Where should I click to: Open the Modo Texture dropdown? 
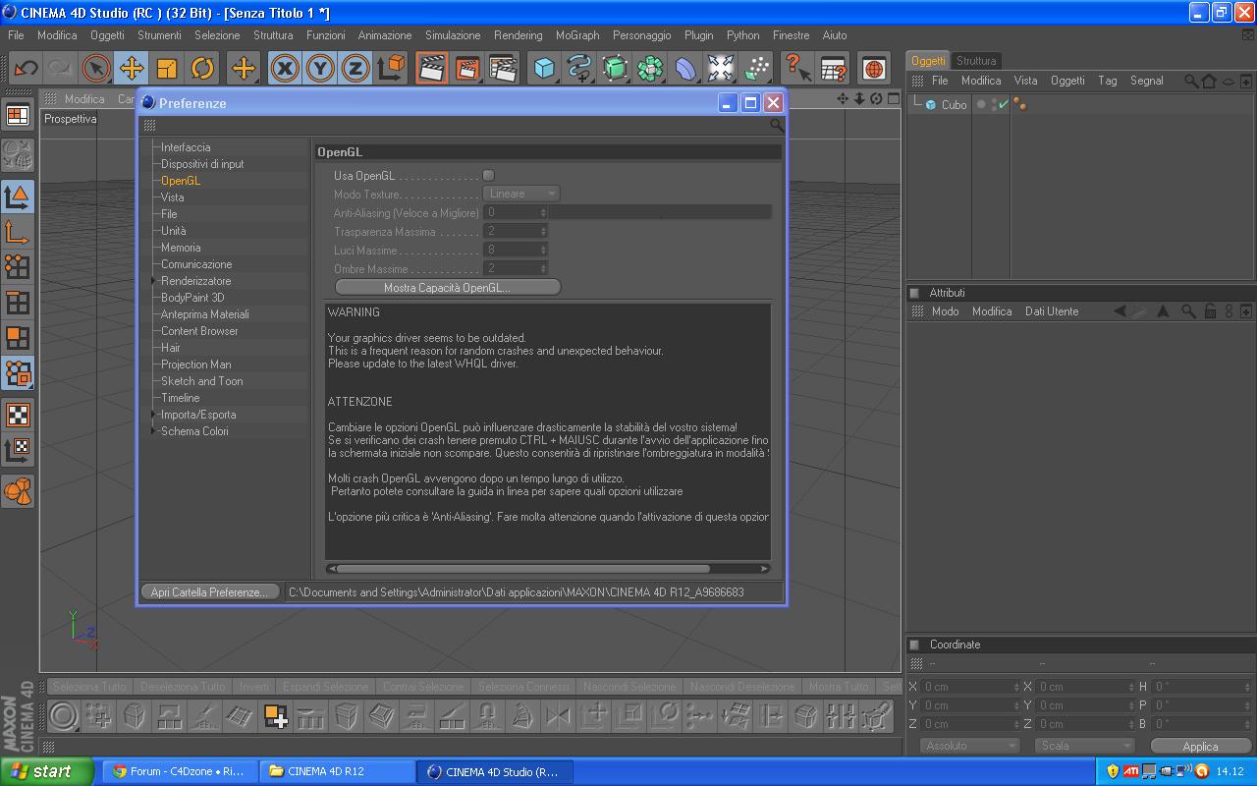tap(521, 194)
